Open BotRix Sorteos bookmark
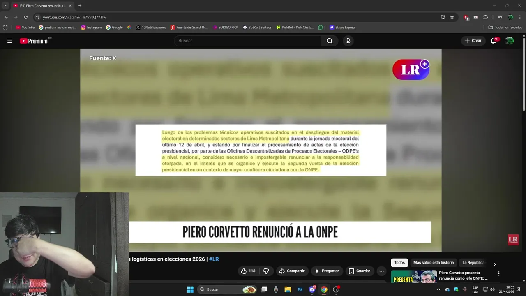 [257, 28]
